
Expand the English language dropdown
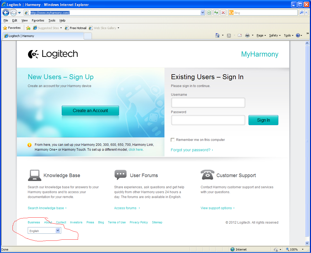tap(58, 231)
